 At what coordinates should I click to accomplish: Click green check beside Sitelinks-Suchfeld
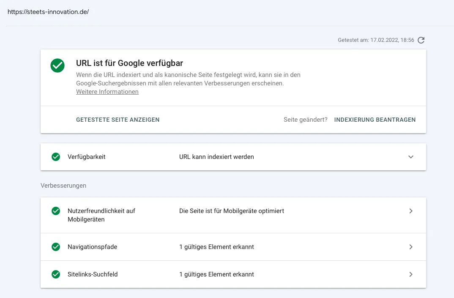pos(56,274)
